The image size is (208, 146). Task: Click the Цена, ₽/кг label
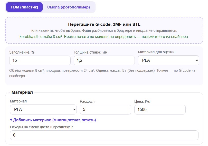tap(143, 101)
